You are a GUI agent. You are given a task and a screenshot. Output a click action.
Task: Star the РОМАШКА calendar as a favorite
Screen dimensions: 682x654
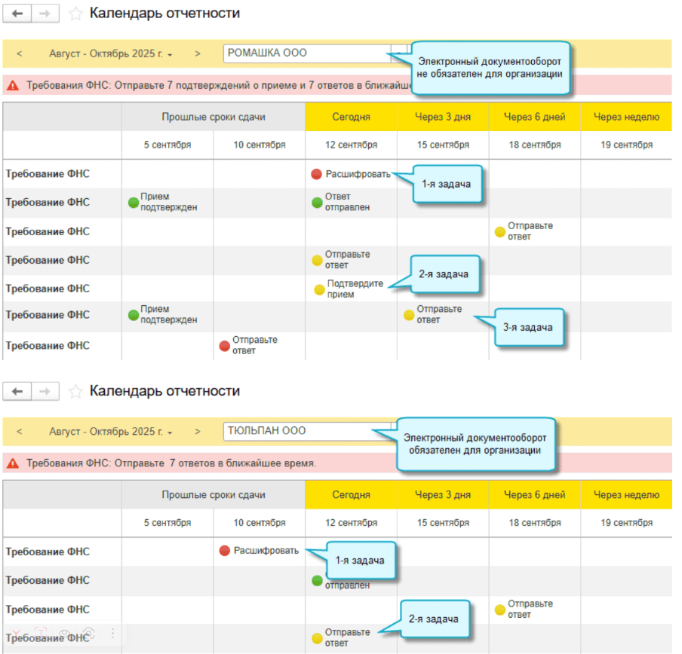75,14
